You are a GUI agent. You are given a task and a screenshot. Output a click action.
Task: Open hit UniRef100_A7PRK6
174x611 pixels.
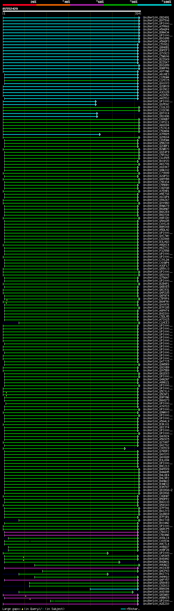(156, 27)
